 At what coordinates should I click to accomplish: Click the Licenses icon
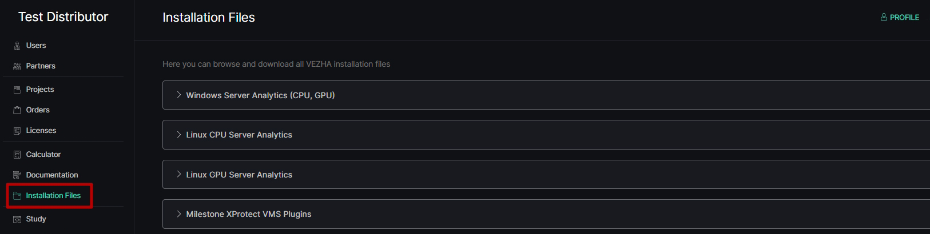17,131
